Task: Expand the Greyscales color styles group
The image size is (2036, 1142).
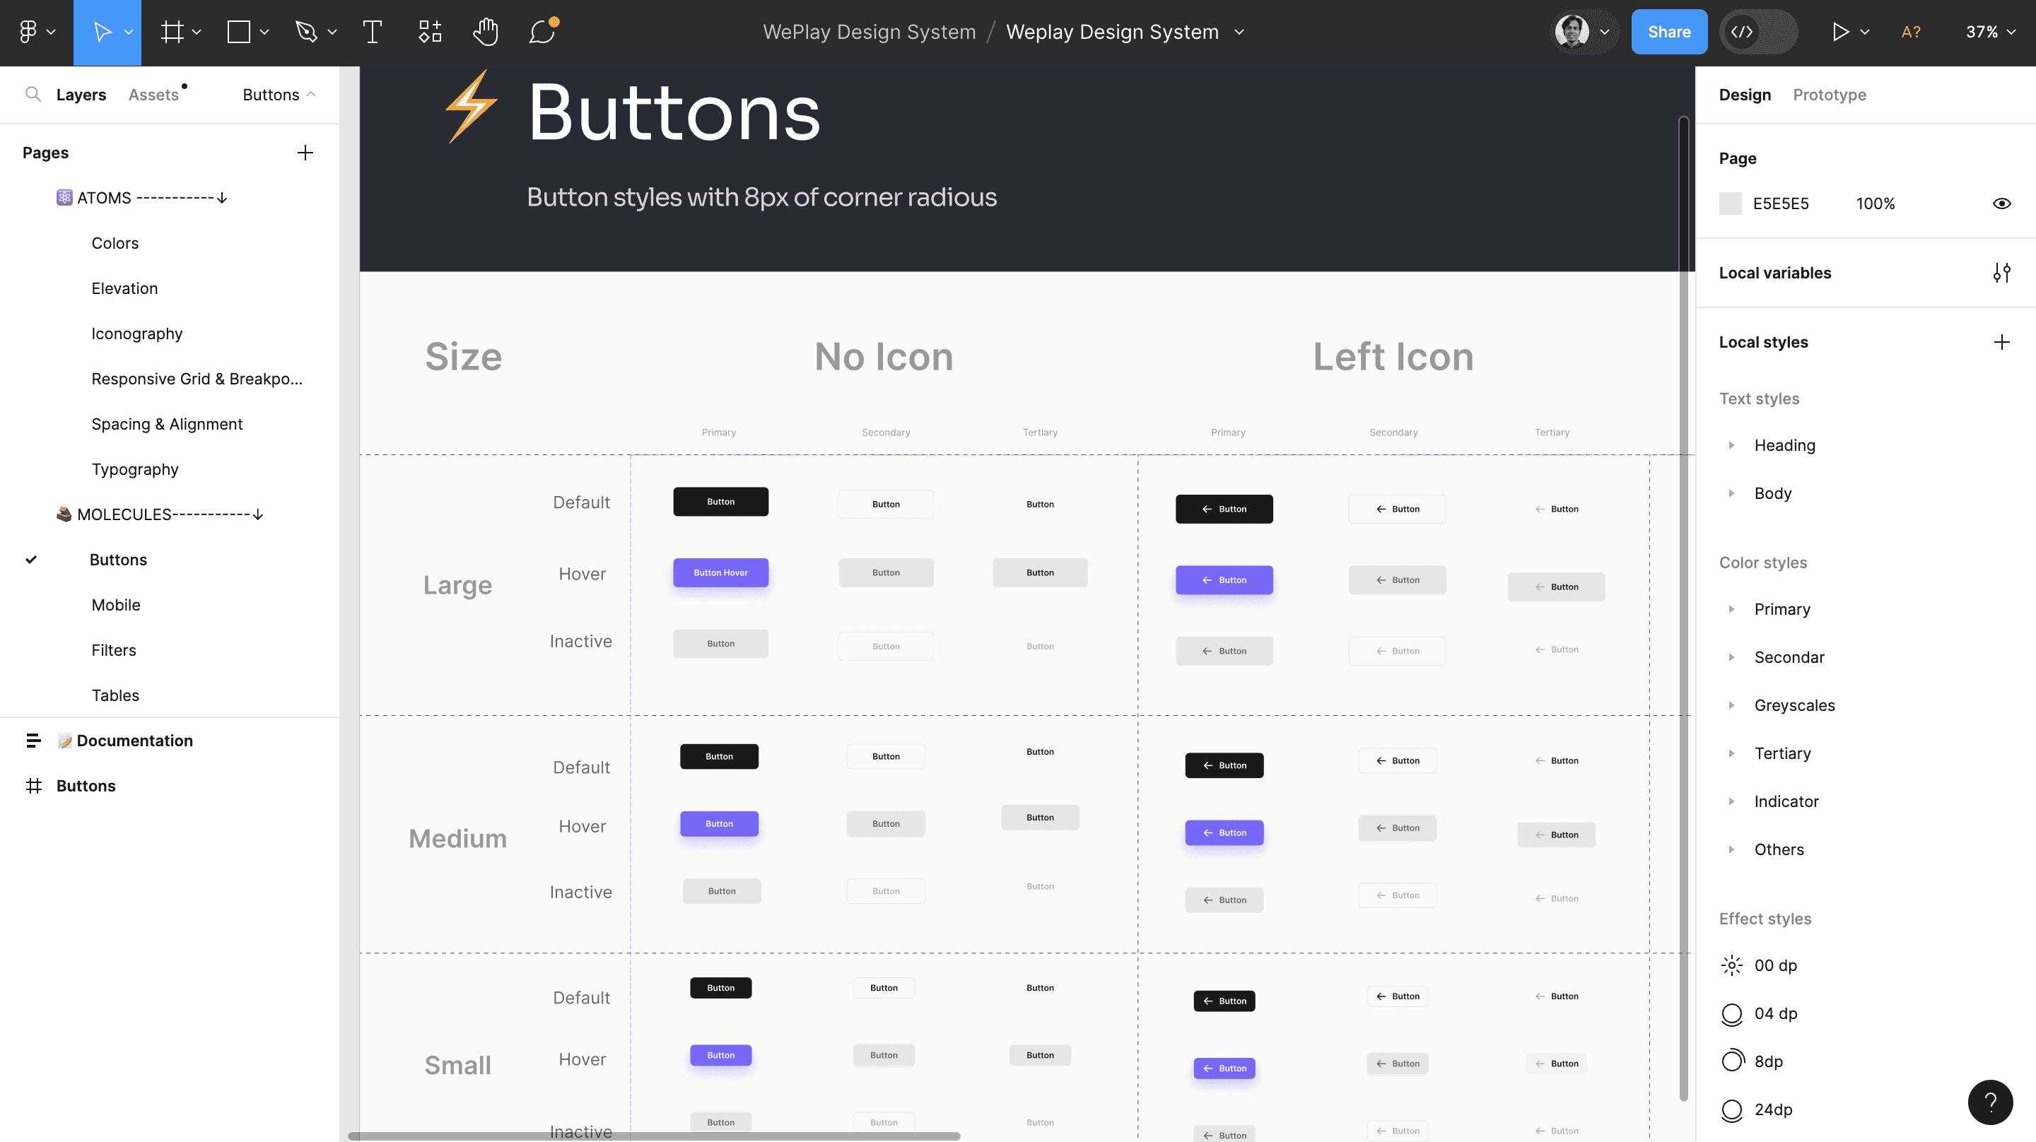Action: 1731,706
